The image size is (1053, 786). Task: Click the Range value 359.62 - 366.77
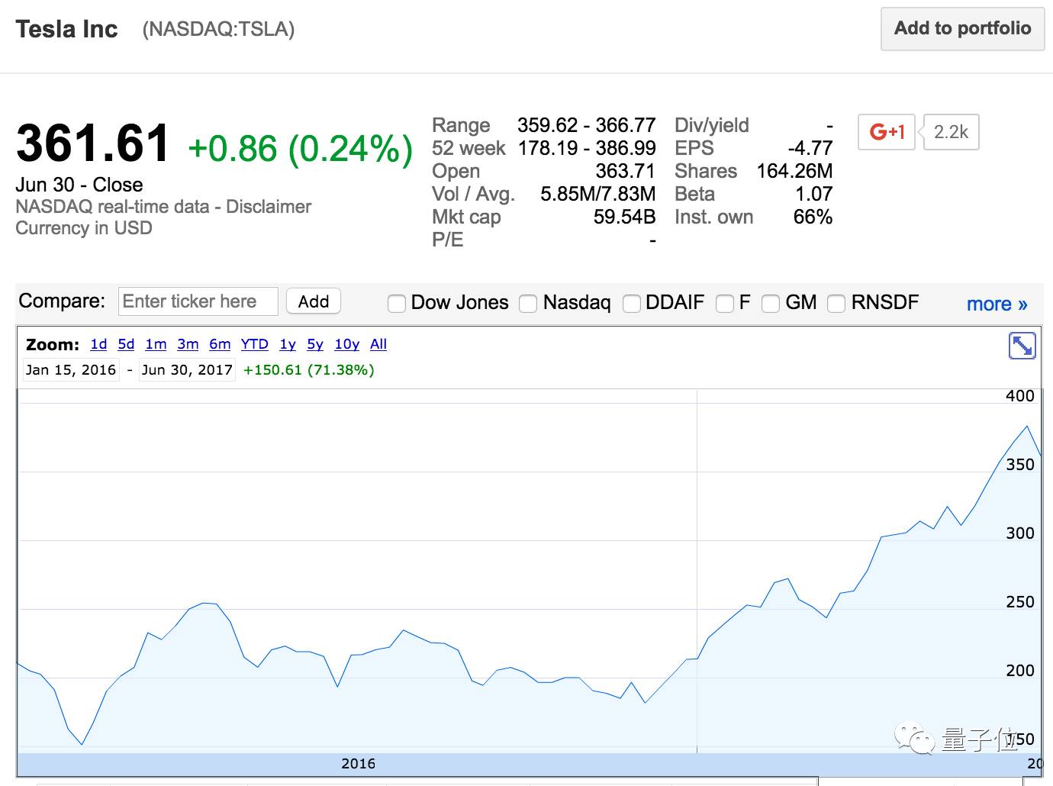click(587, 125)
